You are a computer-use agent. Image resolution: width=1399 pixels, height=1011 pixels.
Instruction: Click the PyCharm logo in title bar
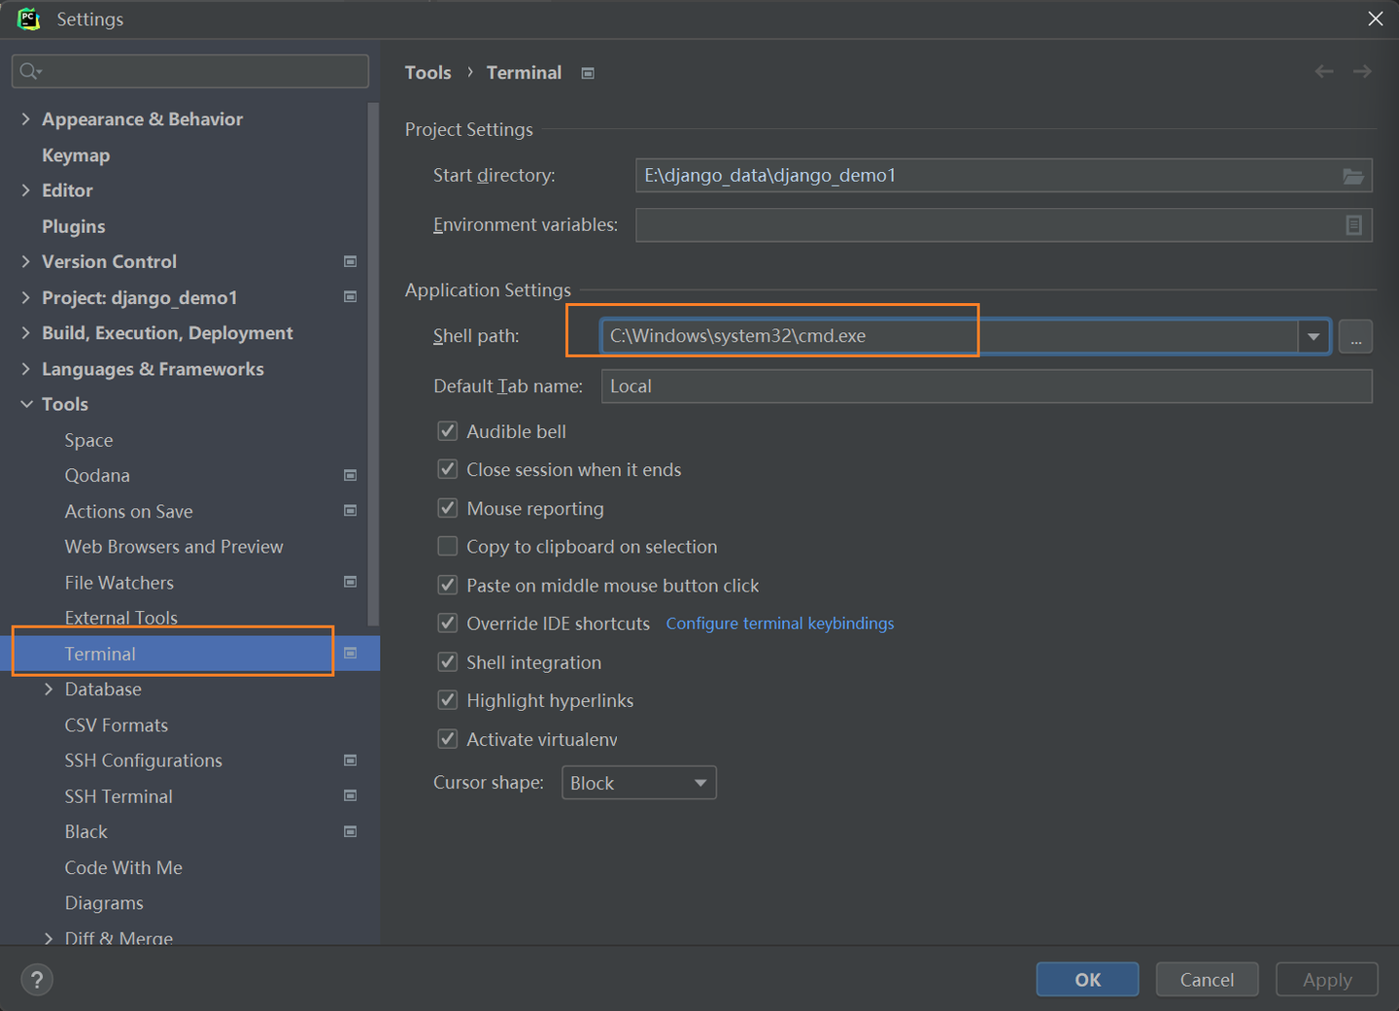tap(28, 18)
